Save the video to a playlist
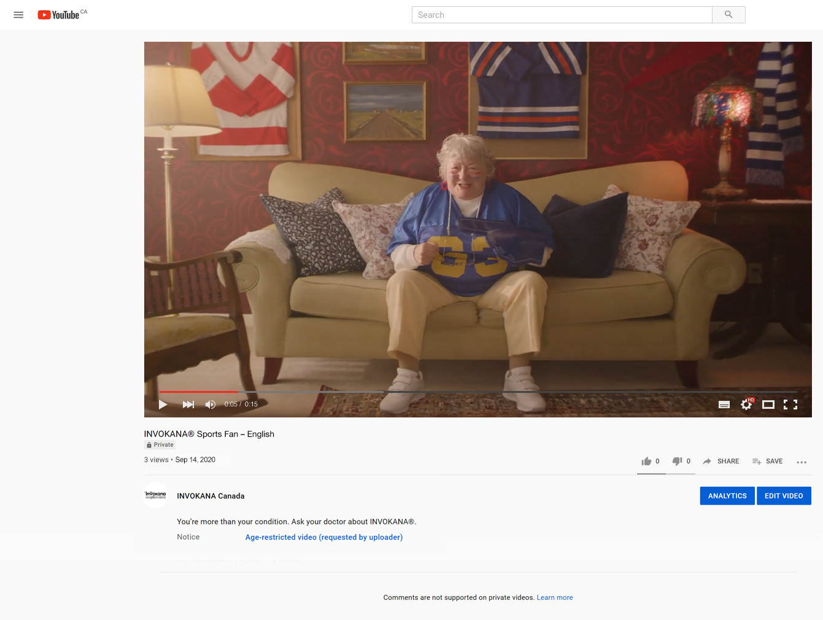The width and height of the screenshot is (823, 620). [767, 461]
